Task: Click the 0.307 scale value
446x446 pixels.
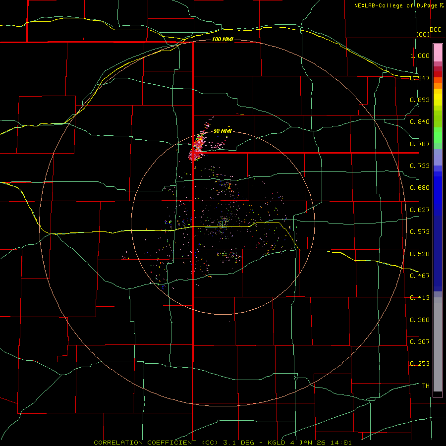Action: point(420,341)
